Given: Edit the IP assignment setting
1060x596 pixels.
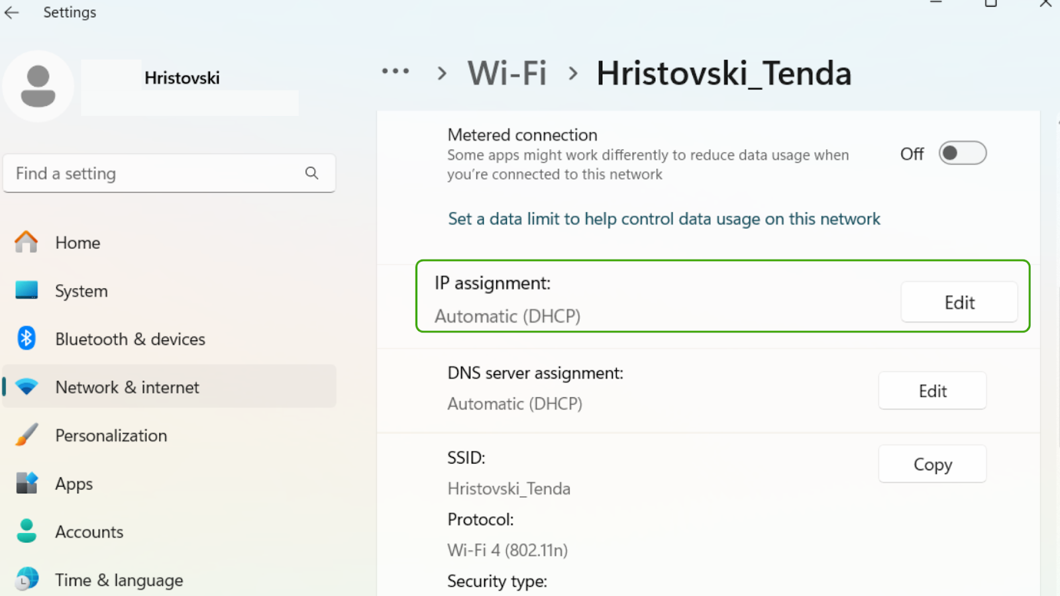Looking at the screenshot, I should point(959,302).
